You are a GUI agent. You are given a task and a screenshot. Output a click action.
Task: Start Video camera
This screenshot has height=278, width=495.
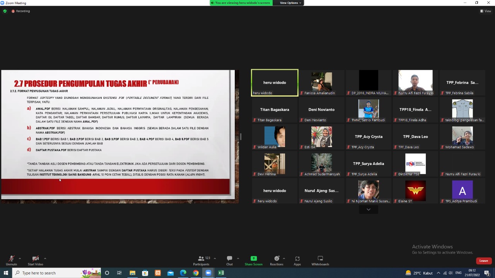[35, 261]
